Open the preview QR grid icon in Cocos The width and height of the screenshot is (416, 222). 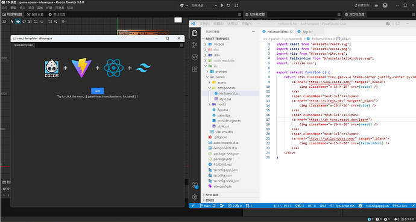coord(236,5)
